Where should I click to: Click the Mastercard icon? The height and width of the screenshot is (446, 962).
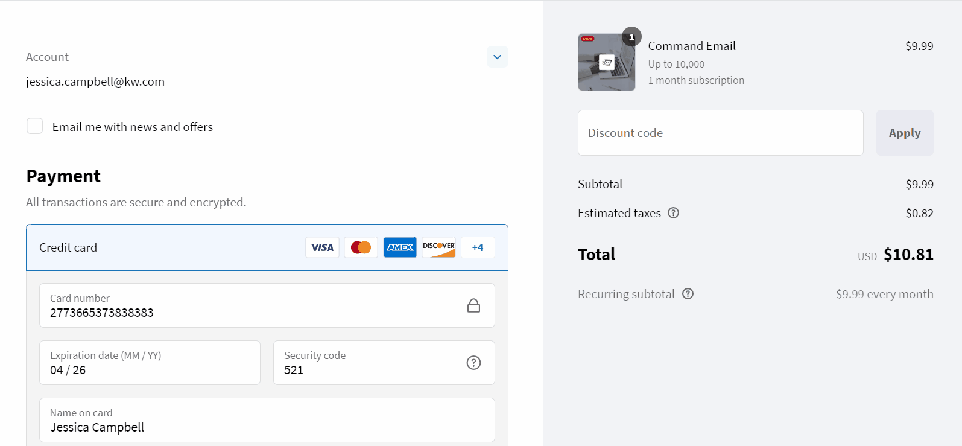coord(361,247)
